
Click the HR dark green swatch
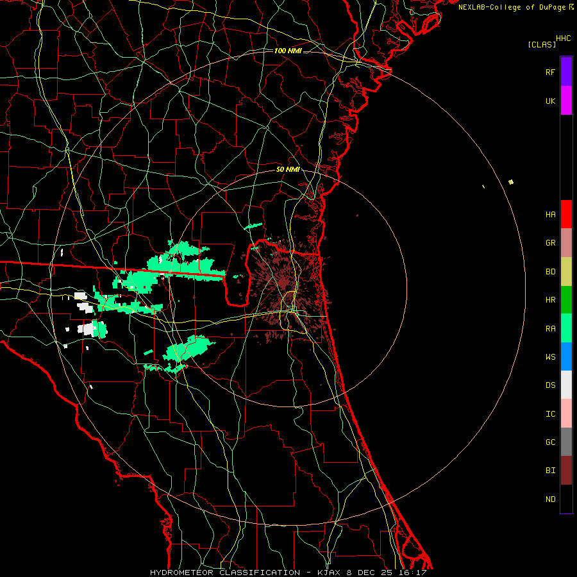pyautogui.click(x=566, y=300)
